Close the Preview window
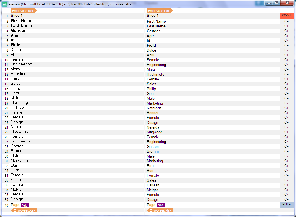The height and width of the screenshot is (217, 296). pyautogui.click(x=287, y=3)
